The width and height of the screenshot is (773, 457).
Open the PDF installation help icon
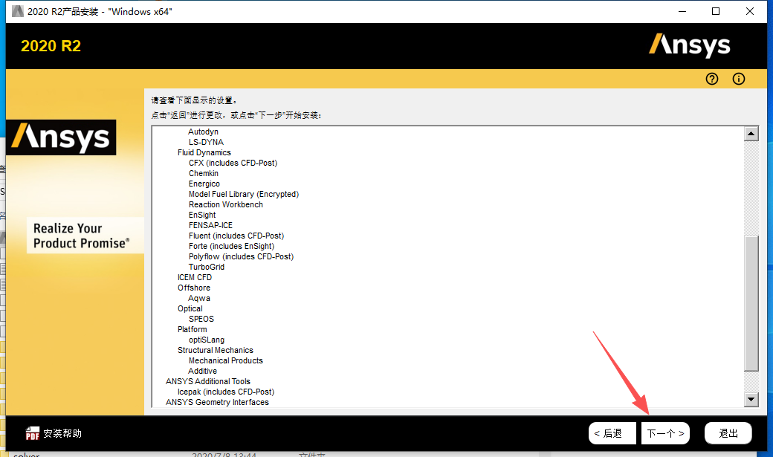[x=33, y=432]
